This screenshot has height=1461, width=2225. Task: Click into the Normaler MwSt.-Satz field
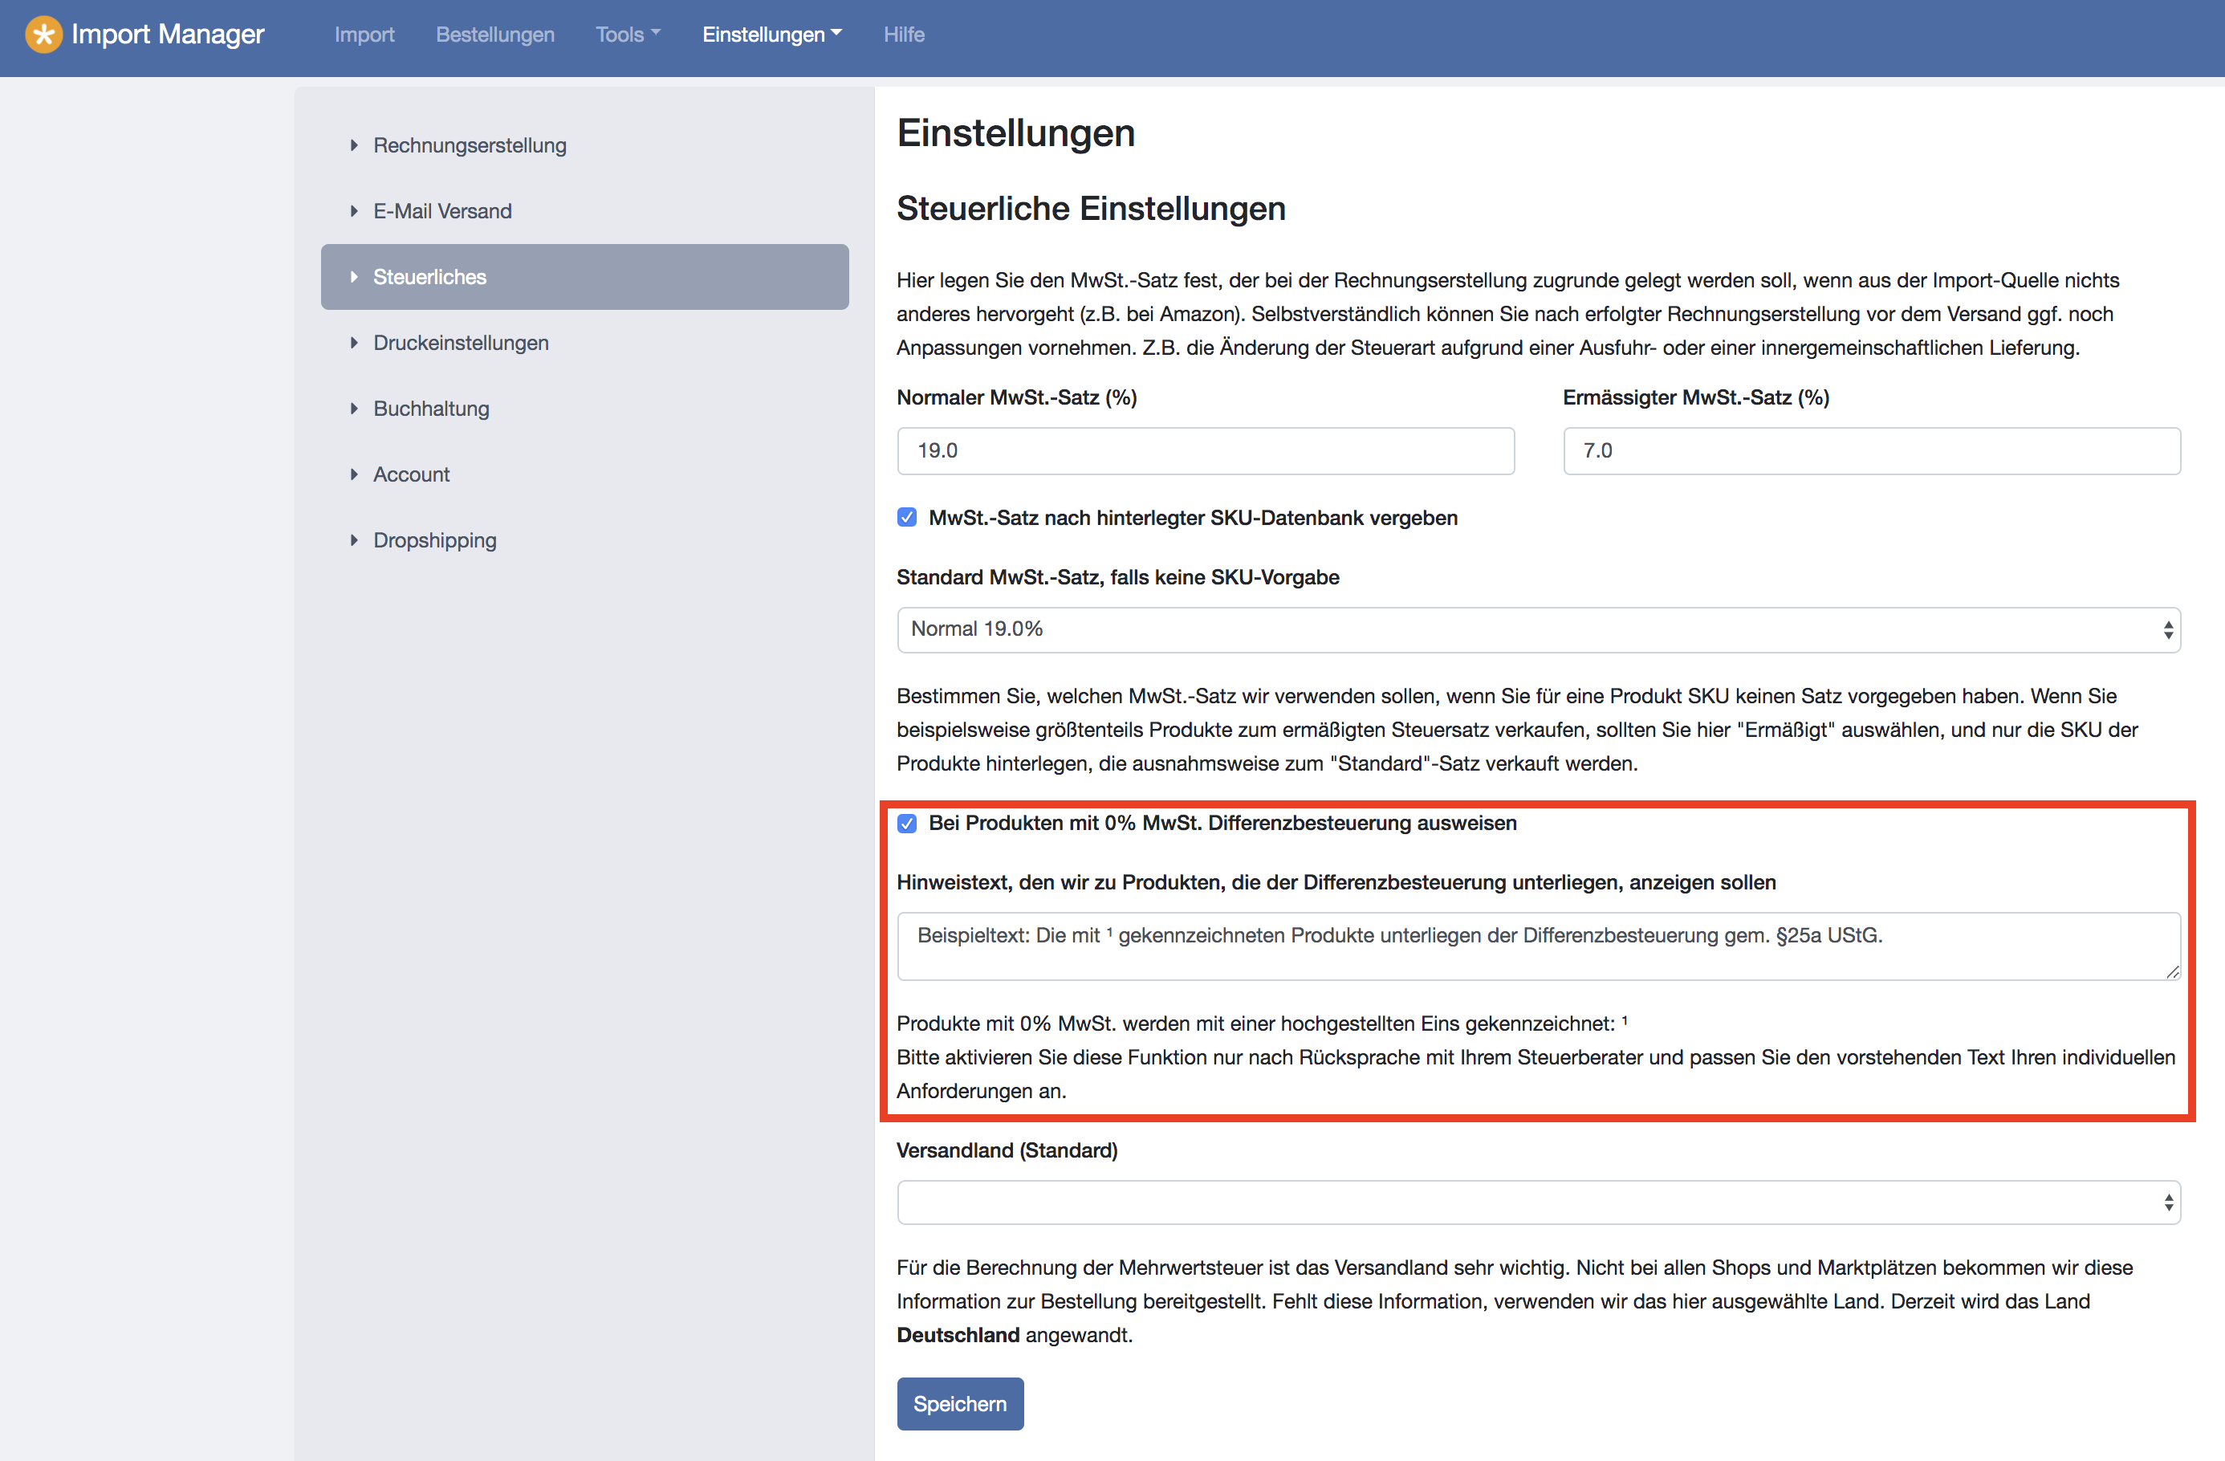coord(1205,451)
